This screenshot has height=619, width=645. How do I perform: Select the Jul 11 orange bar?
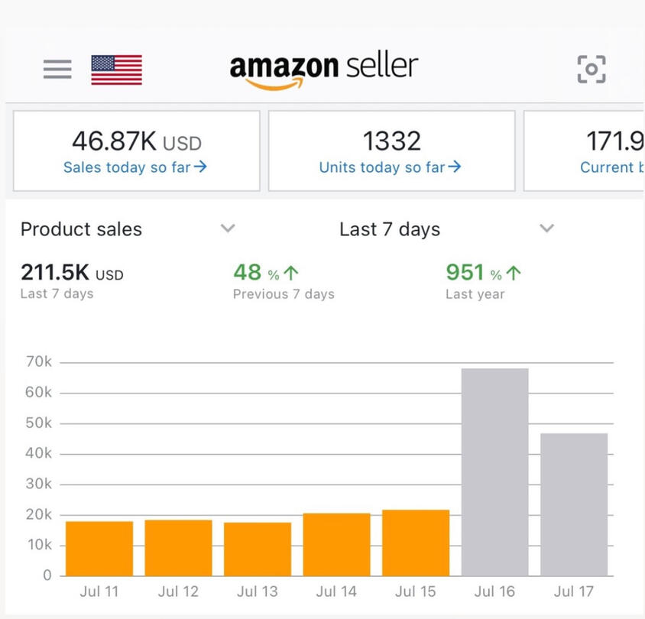click(99, 548)
